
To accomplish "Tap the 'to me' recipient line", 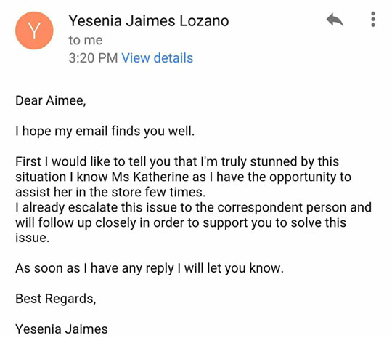I will 86,40.
